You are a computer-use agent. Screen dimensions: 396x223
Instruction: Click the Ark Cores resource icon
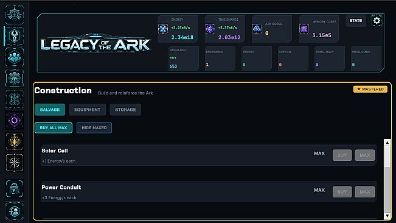257,29
